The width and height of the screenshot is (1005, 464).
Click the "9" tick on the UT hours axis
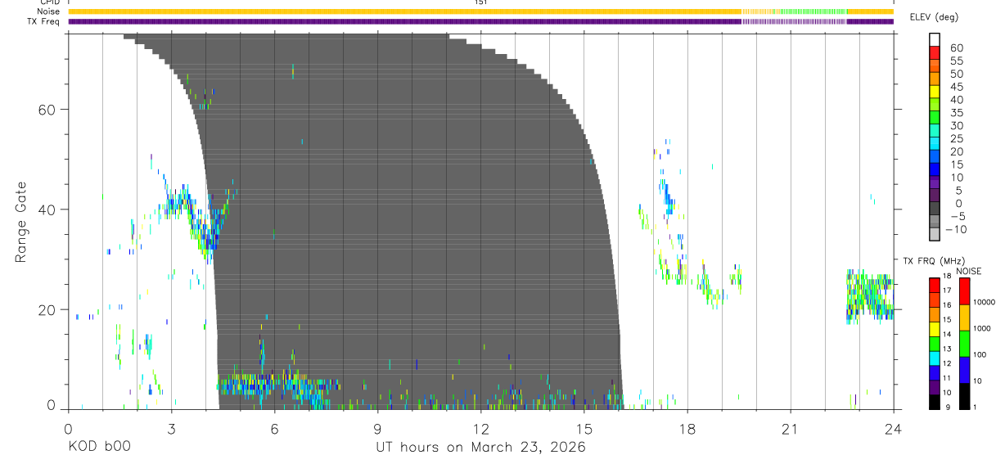pos(377,429)
